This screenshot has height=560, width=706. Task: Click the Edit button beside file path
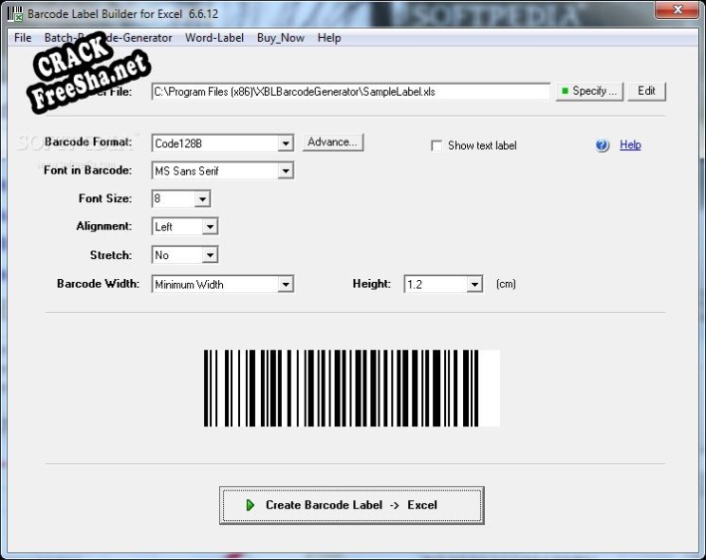[646, 91]
